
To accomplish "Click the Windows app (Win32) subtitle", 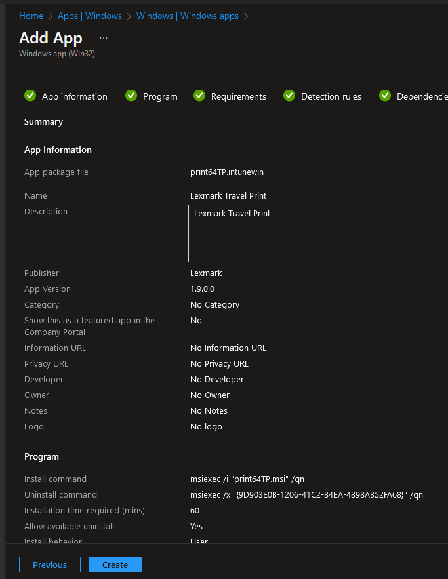I will (57, 54).
